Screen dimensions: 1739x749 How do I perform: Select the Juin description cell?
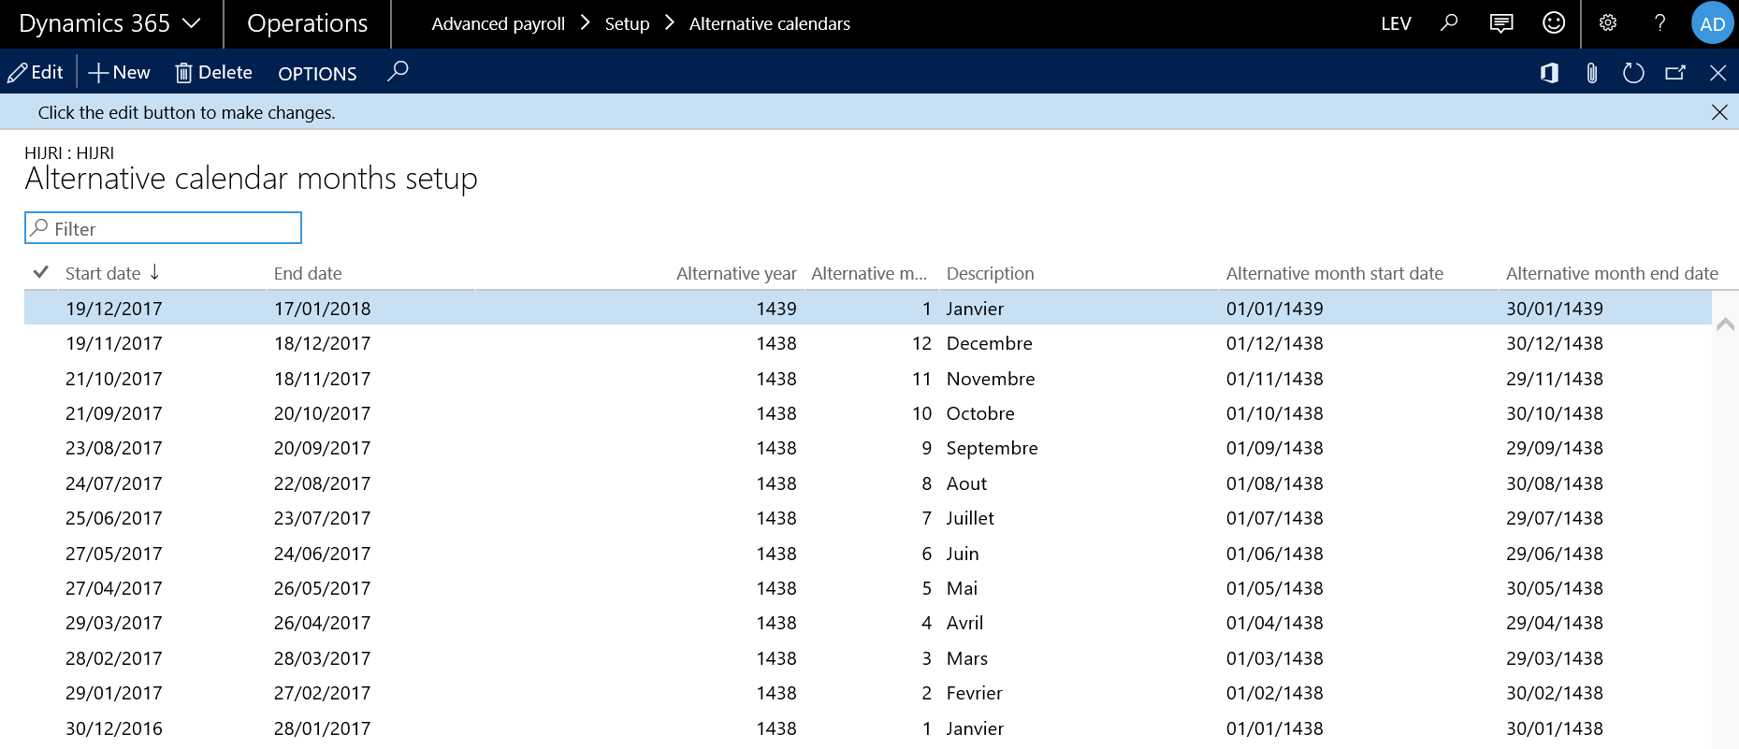pos(963,554)
